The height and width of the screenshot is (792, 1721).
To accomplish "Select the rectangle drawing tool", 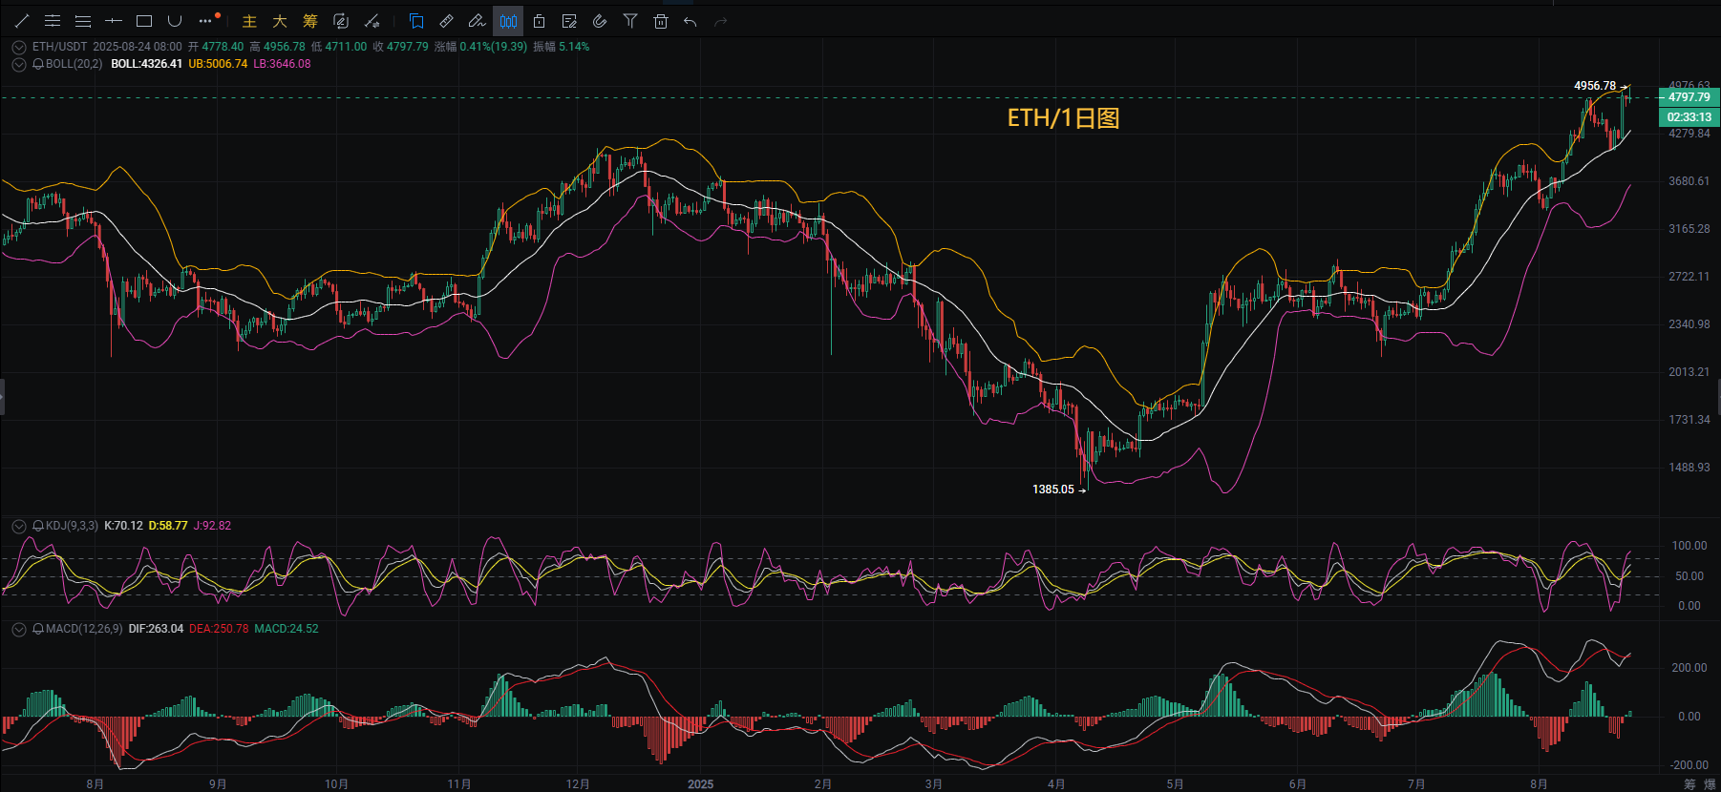I will coord(144,21).
